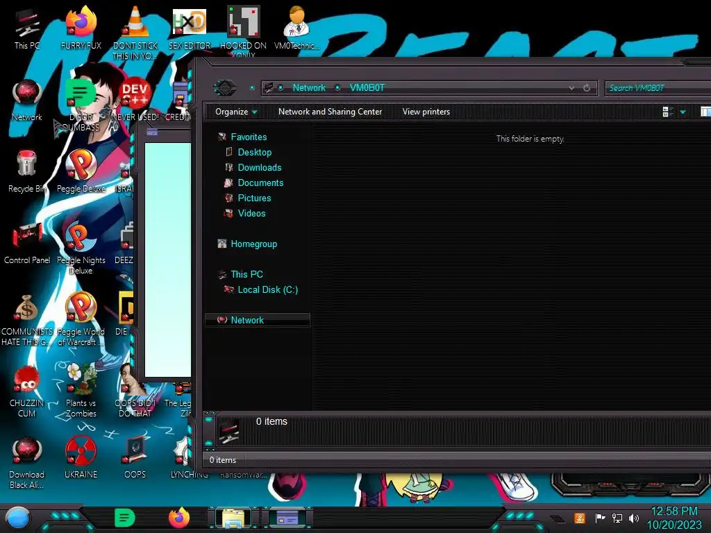The height and width of the screenshot is (533, 711).
Task: Expand path arrow before VM0B0T in address bar
Action: click(337, 88)
